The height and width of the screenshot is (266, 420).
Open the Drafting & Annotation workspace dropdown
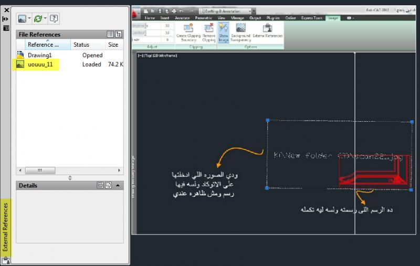click(x=225, y=11)
